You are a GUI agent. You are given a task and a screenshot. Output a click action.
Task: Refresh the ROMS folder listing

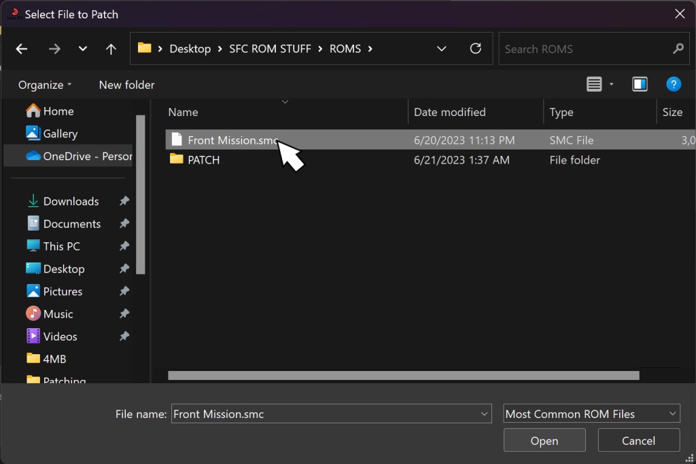pyautogui.click(x=476, y=49)
